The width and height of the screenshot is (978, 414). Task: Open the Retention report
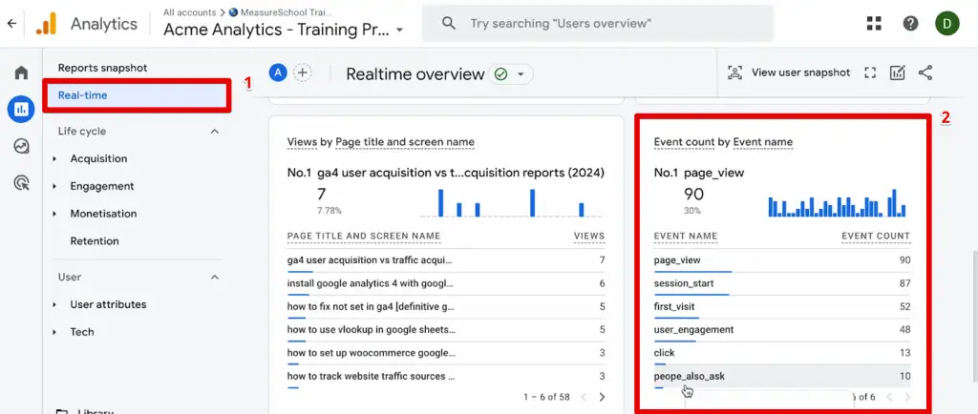coord(95,241)
